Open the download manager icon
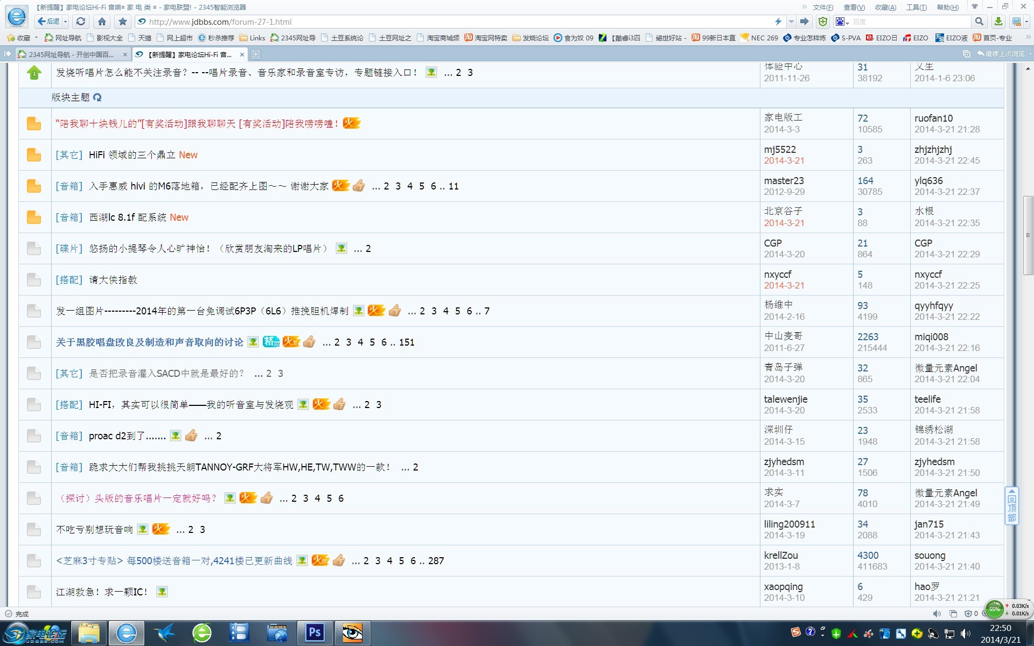 pyautogui.click(x=998, y=22)
